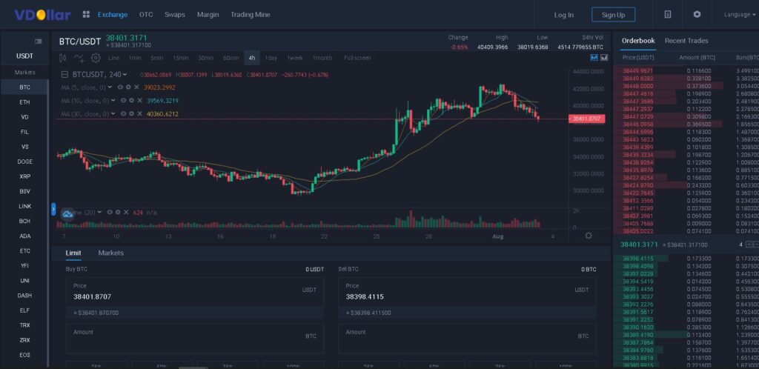The image size is (759, 369).
Task: Remove the MA 5 indicator with X
Action: tap(138, 87)
